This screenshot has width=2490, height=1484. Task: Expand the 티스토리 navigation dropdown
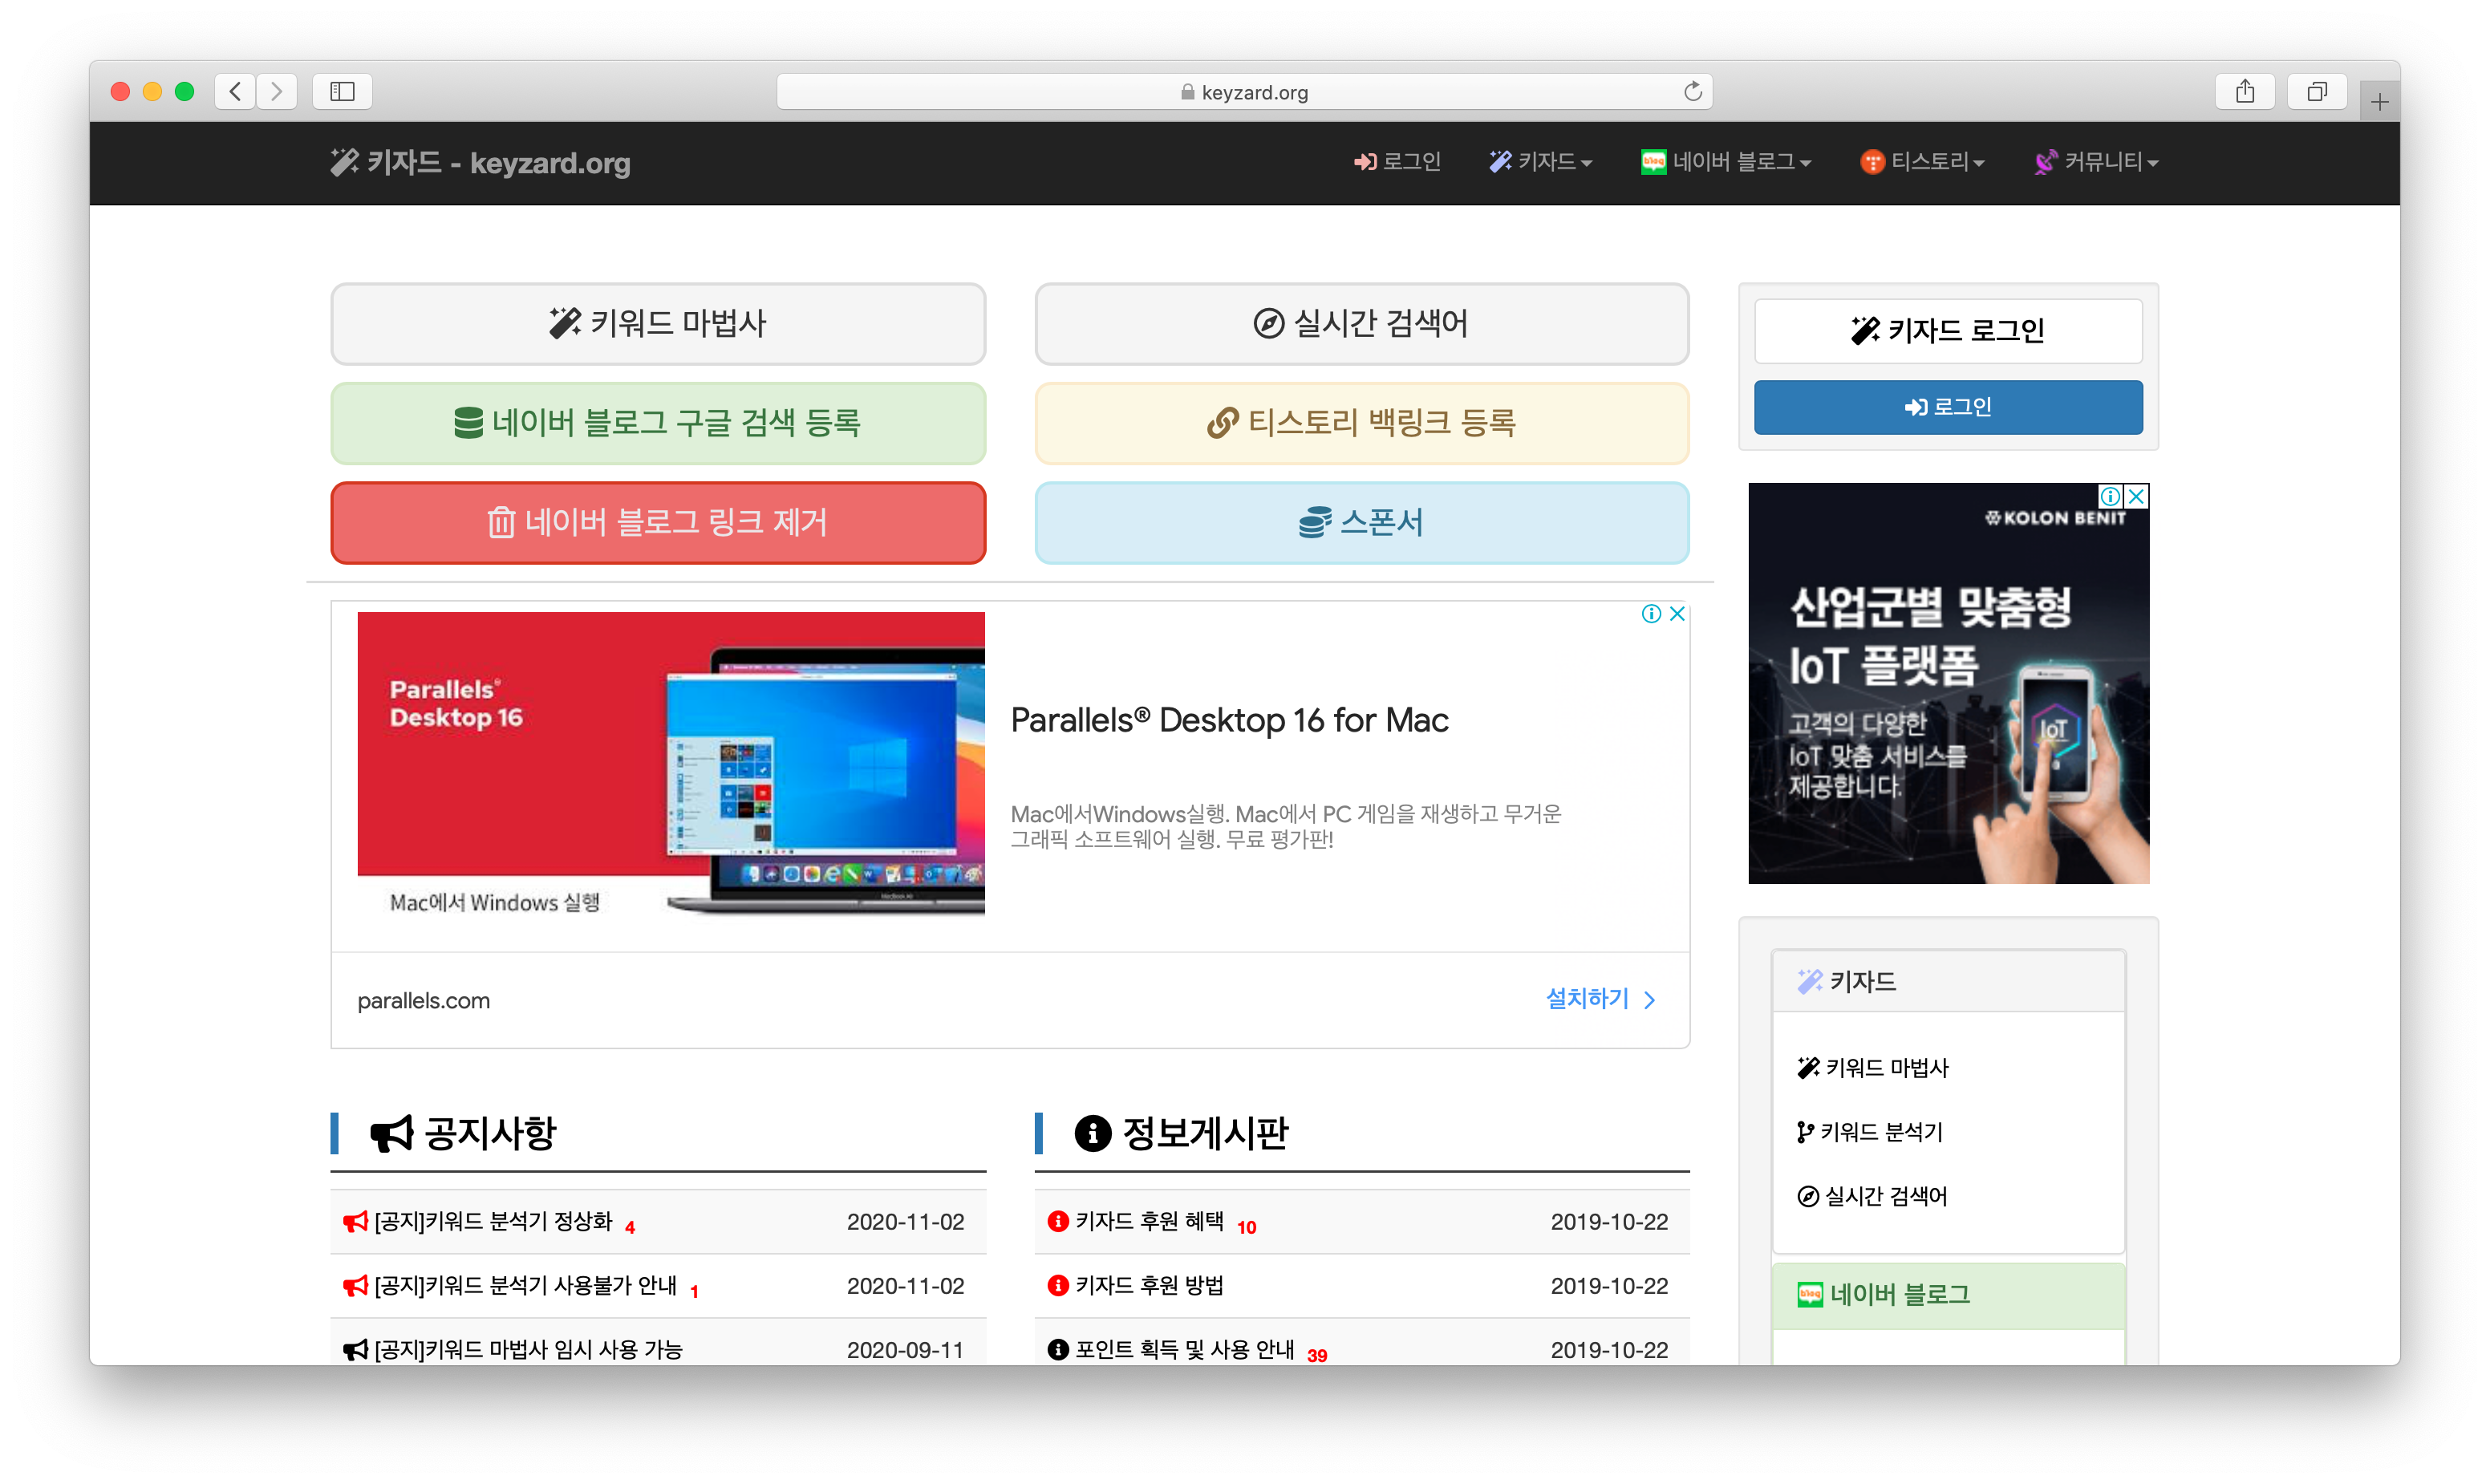coord(1922,162)
